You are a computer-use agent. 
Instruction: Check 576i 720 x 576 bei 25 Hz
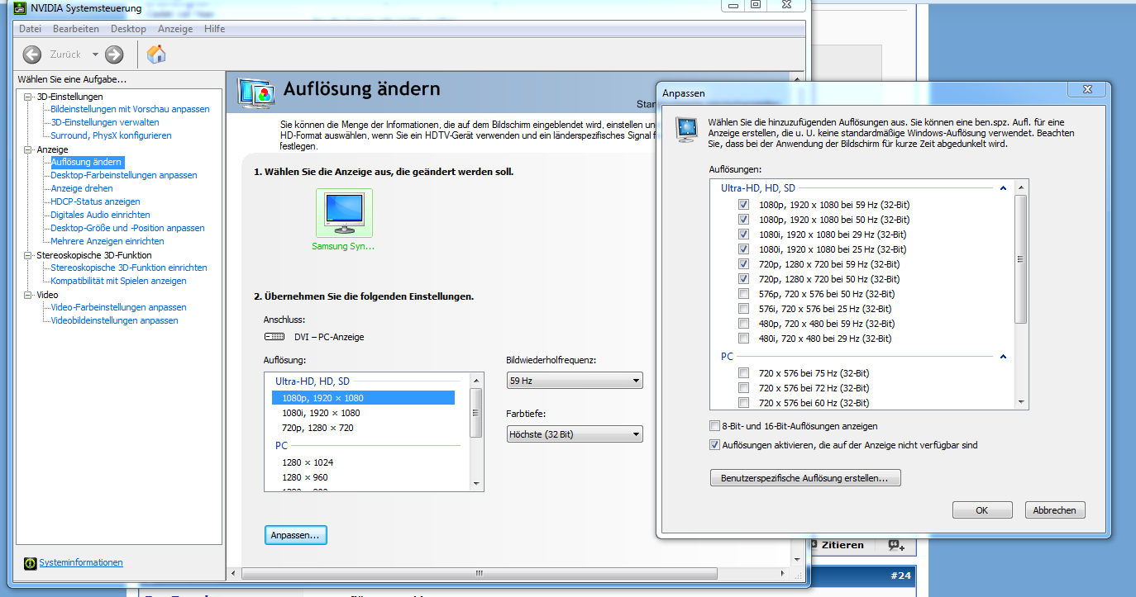744,309
